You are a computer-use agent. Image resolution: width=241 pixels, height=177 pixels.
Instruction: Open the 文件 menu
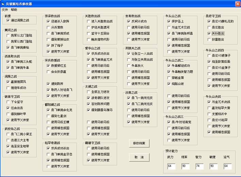coord(5,10)
